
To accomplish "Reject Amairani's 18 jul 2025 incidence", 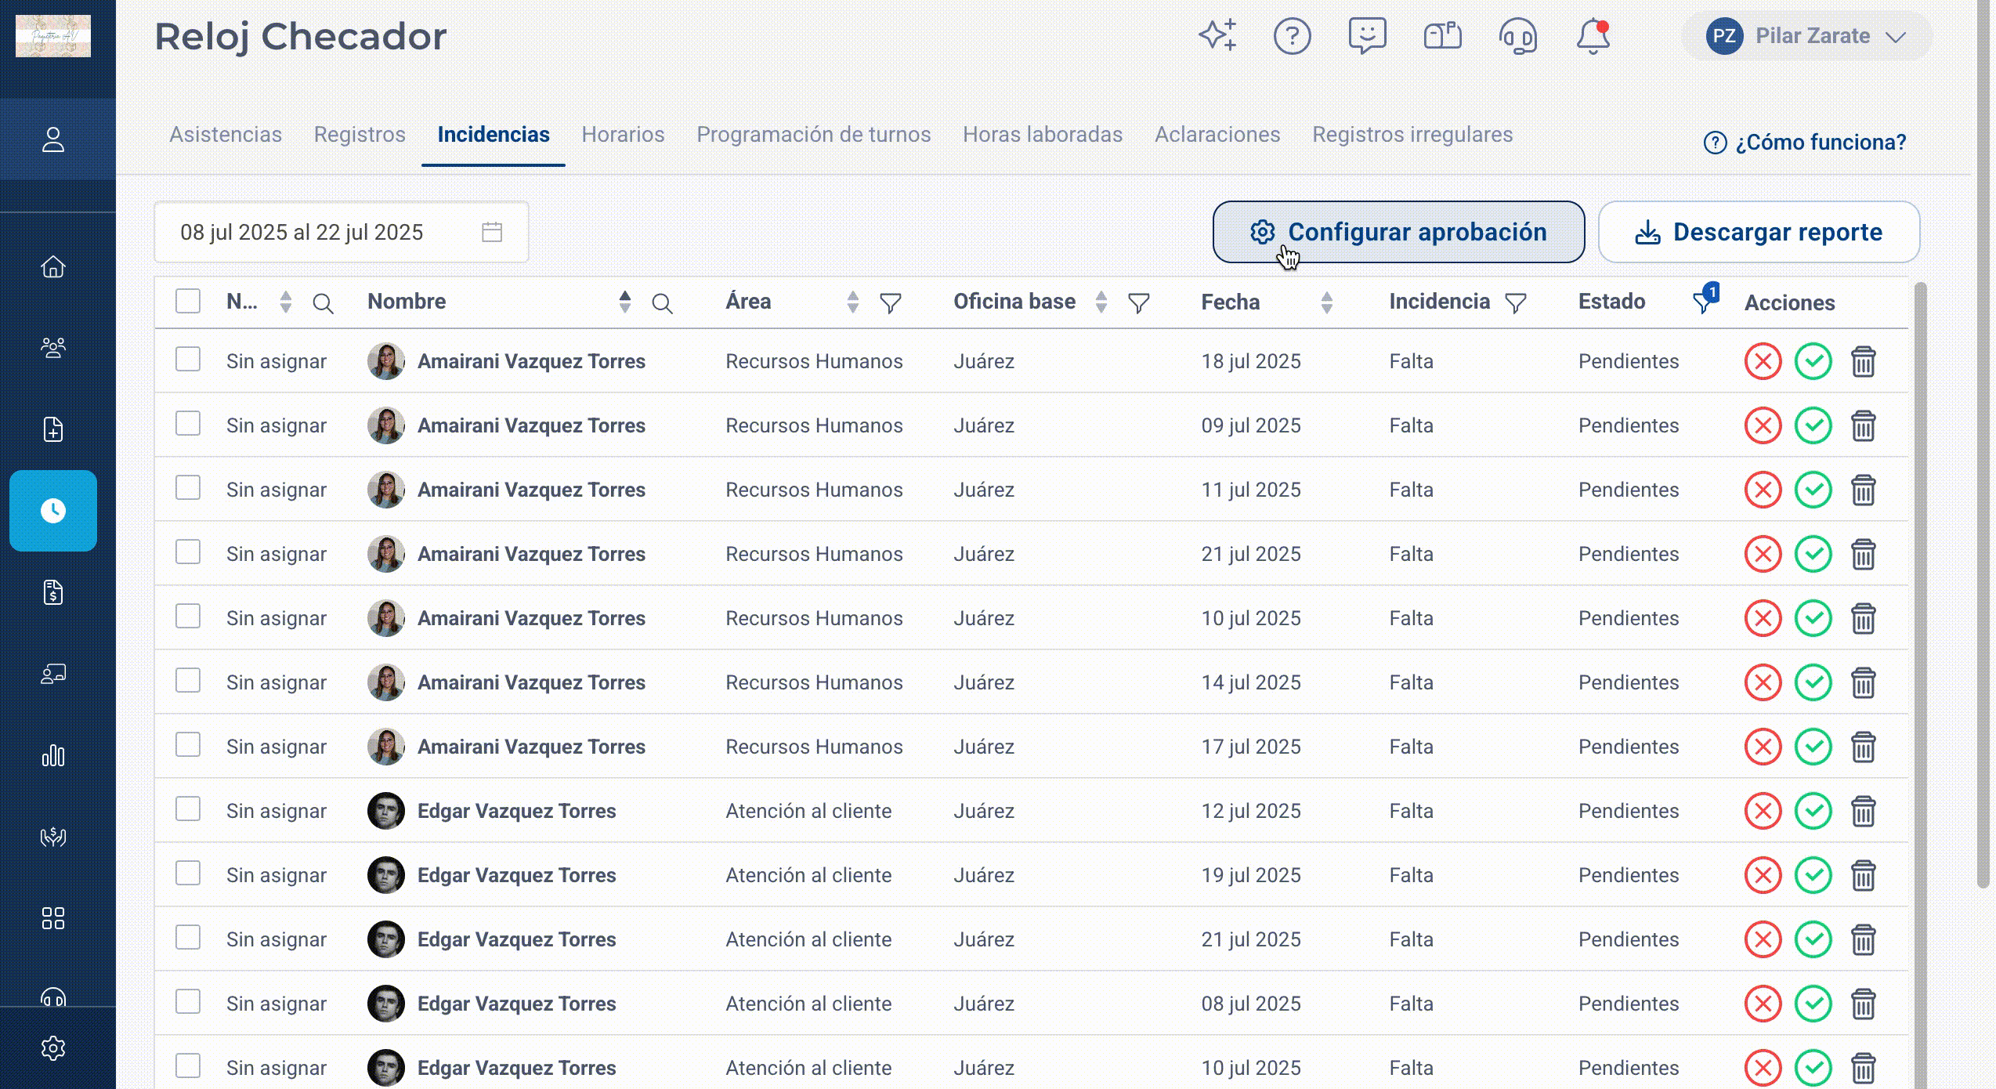I will pos(1763,361).
